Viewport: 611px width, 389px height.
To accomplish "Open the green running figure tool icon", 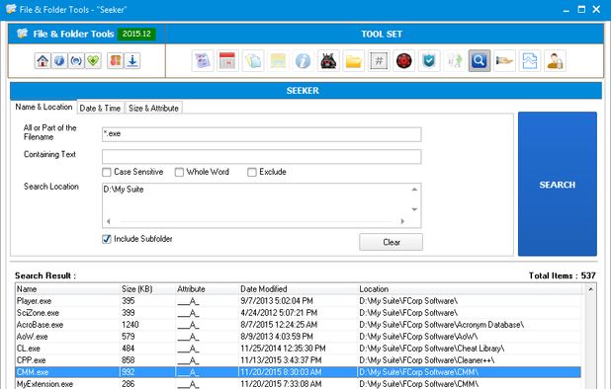I will [x=454, y=60].
